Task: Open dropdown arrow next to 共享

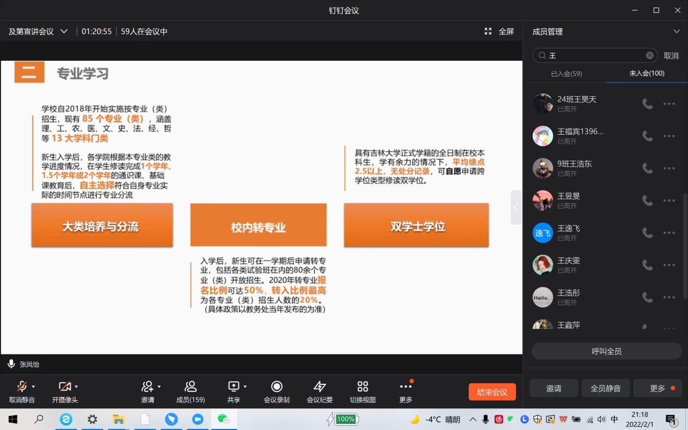Action: (245, 387)
